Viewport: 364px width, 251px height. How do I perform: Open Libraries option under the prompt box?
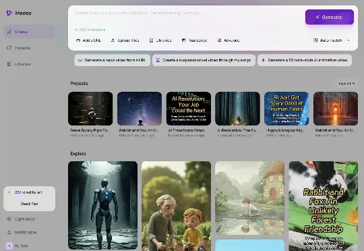point(160,40)
